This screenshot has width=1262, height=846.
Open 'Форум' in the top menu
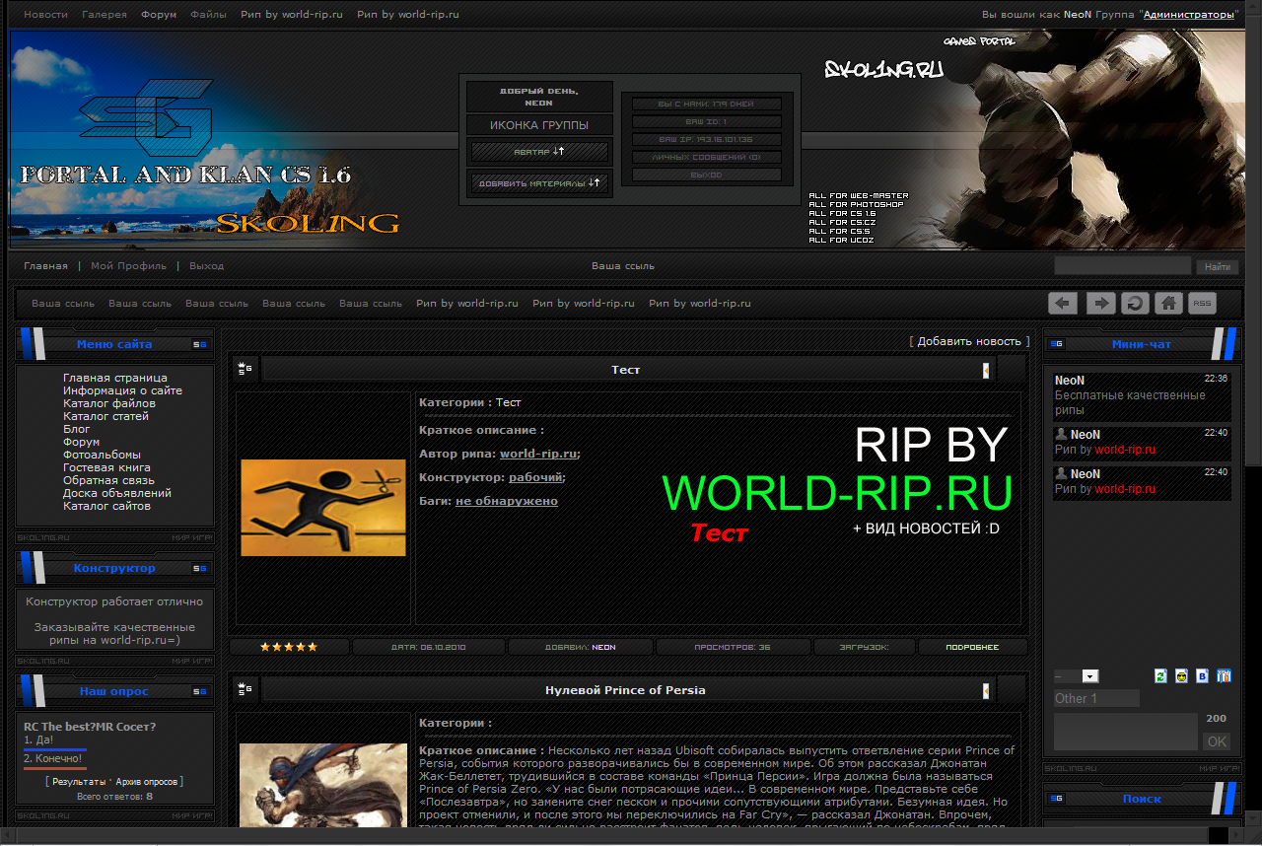pyautogui.click(x=157, y=15)
